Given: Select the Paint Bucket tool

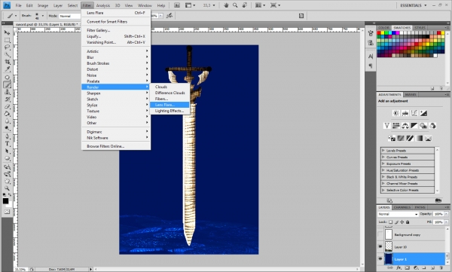Looking at the screenshot, I should coord(8,114).
